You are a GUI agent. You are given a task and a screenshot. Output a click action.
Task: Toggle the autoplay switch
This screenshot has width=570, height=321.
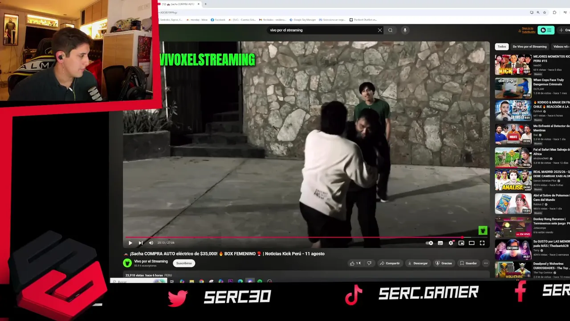point(429,243)
